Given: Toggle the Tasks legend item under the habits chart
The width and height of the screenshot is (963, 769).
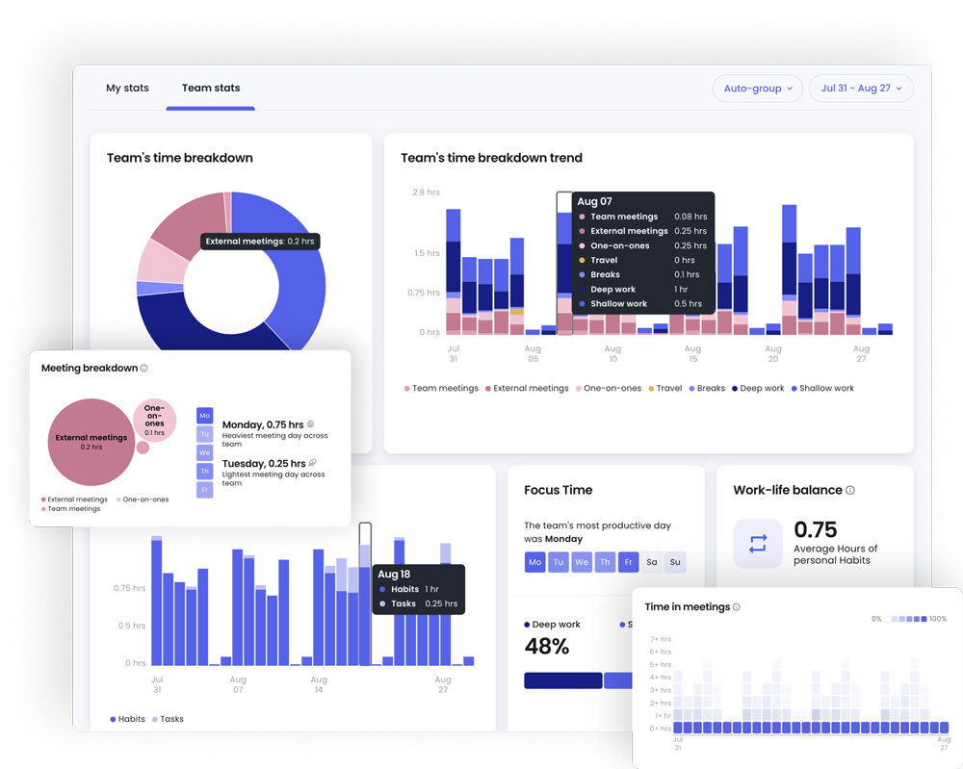Looking at the screenshot, I should pos(168,719).
